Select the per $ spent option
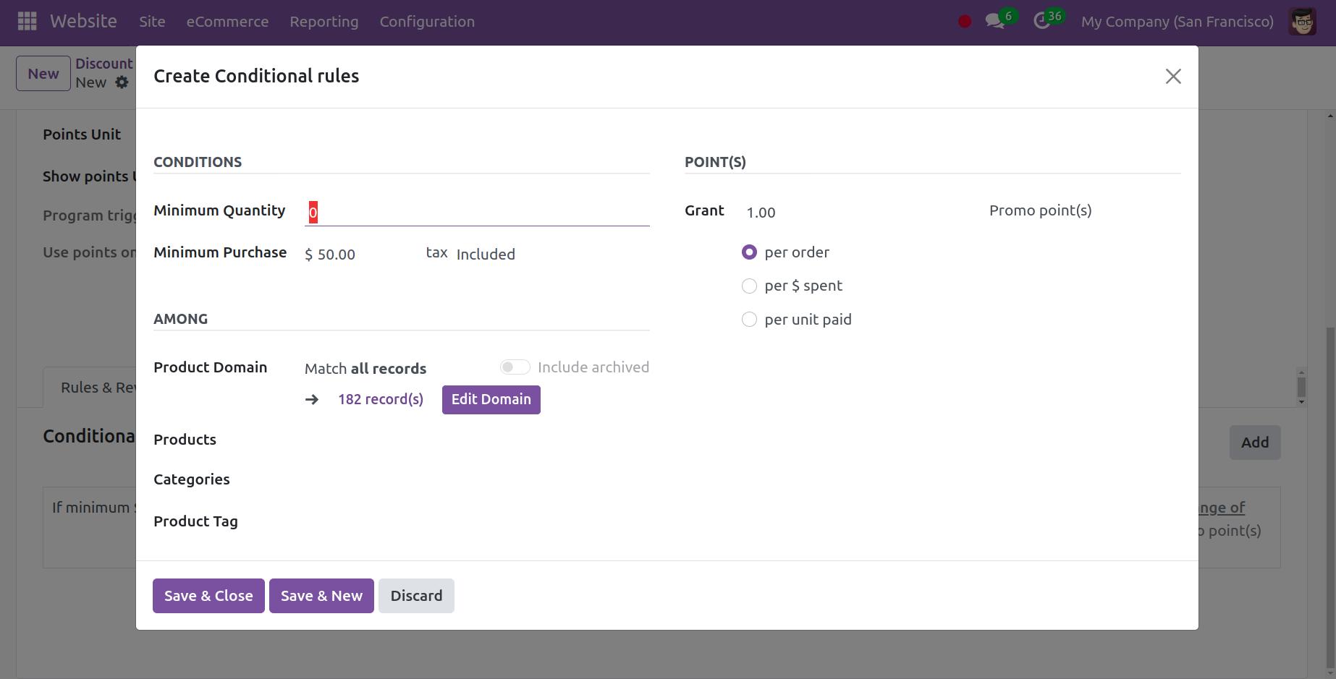 pos(749,286)
